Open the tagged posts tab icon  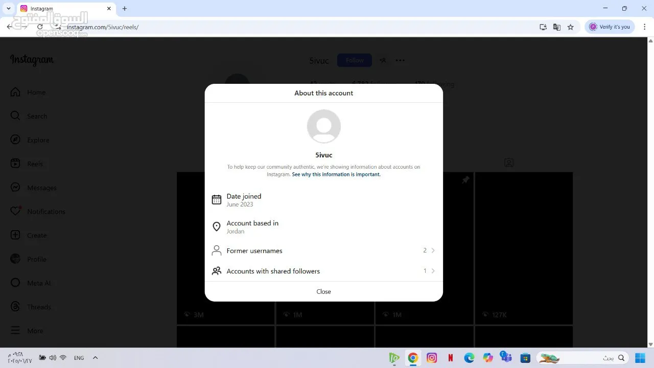(509, 163)
